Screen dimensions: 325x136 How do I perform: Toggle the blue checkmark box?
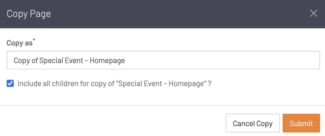click(x=10, y=84)
